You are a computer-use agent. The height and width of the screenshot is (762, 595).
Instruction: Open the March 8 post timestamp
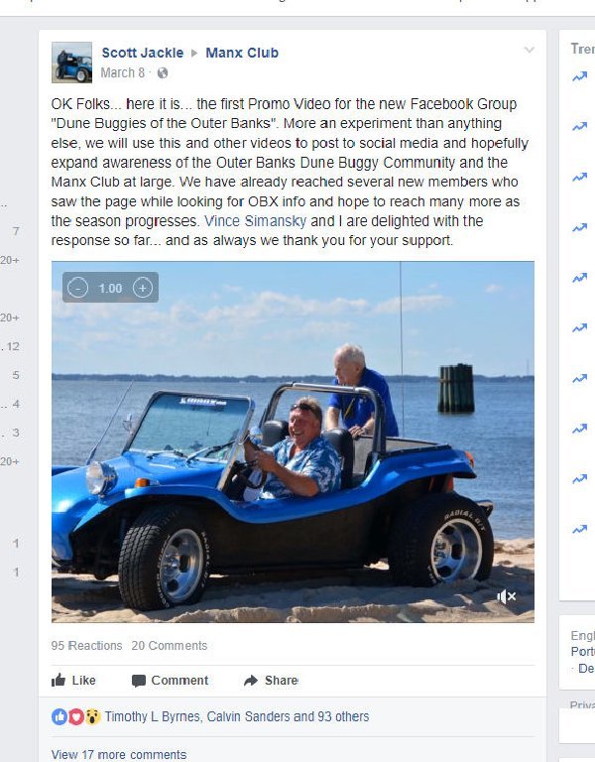pyautogui.click(x=122, y=72)
